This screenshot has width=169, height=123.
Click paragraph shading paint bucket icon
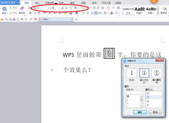click(x=112, y=13)
